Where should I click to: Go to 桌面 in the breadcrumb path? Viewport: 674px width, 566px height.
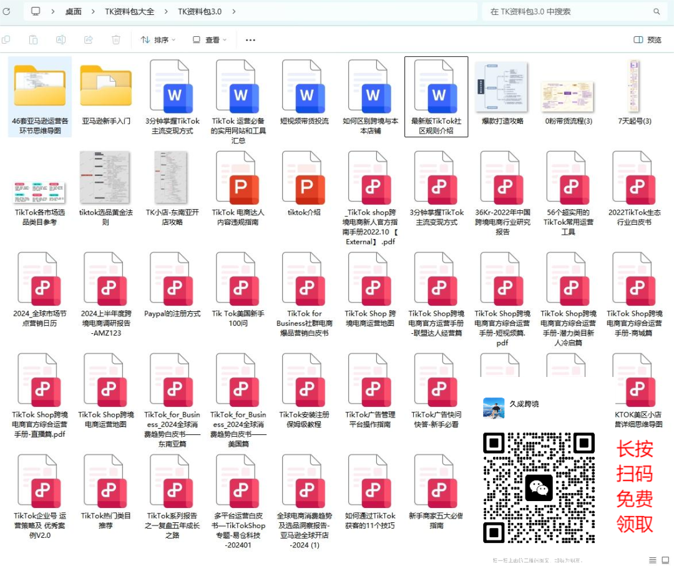tap(74, 12)
